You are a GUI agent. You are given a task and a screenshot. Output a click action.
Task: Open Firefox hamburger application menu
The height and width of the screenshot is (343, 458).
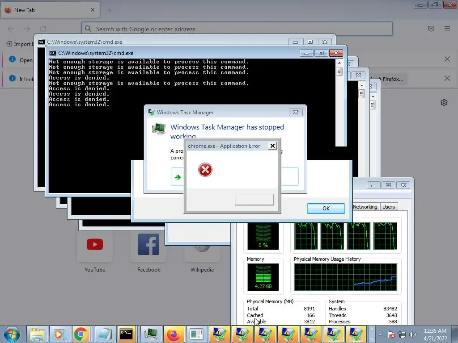click(x=447, y=29)
